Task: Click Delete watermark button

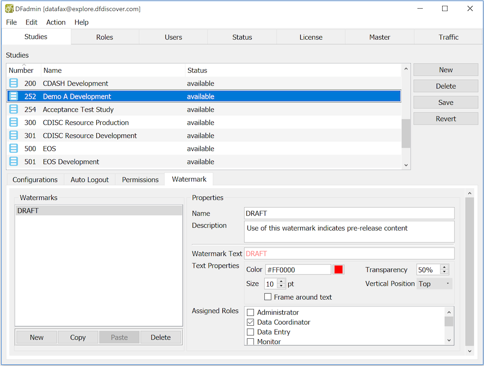Action: tap(160, 337)
